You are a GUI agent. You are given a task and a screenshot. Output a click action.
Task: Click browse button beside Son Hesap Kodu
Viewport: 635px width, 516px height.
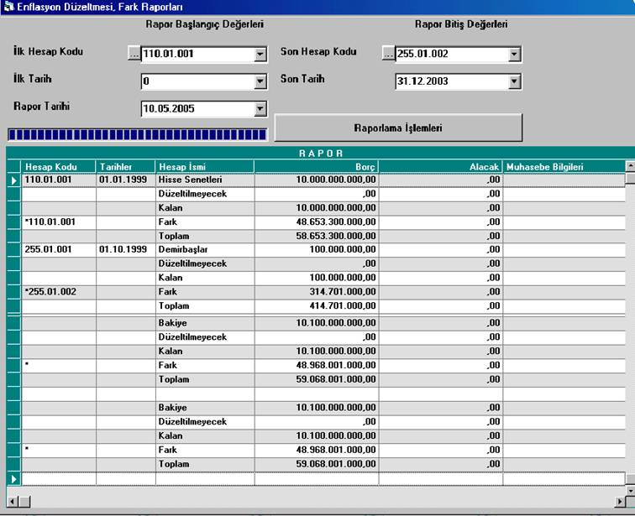(x=387, y=55)
